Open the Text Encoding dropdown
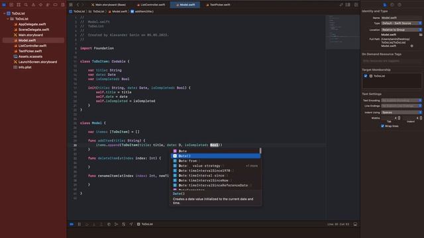 [401, 100]
